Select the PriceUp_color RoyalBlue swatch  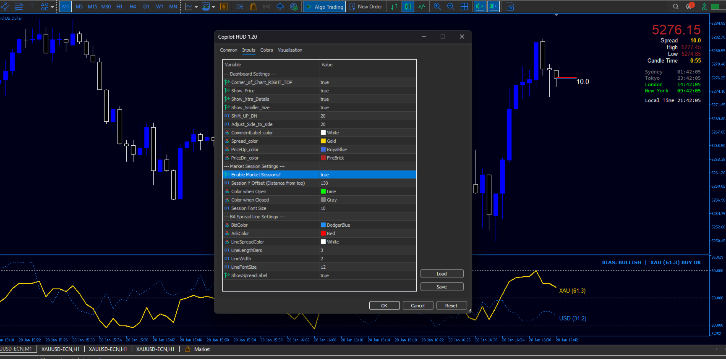click(x=323, y=149)
